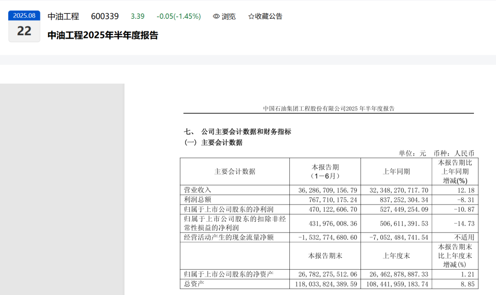Click the 12.18 percentage cell
496x295 pixels.
[466, 190]
